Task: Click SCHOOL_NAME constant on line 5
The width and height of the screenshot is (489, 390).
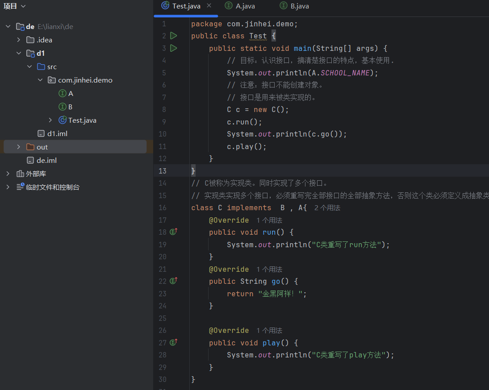Action: 345,73
